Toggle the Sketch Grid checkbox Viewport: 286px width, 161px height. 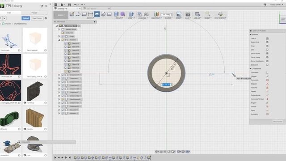pyautogui.click(x=267, y=42)
